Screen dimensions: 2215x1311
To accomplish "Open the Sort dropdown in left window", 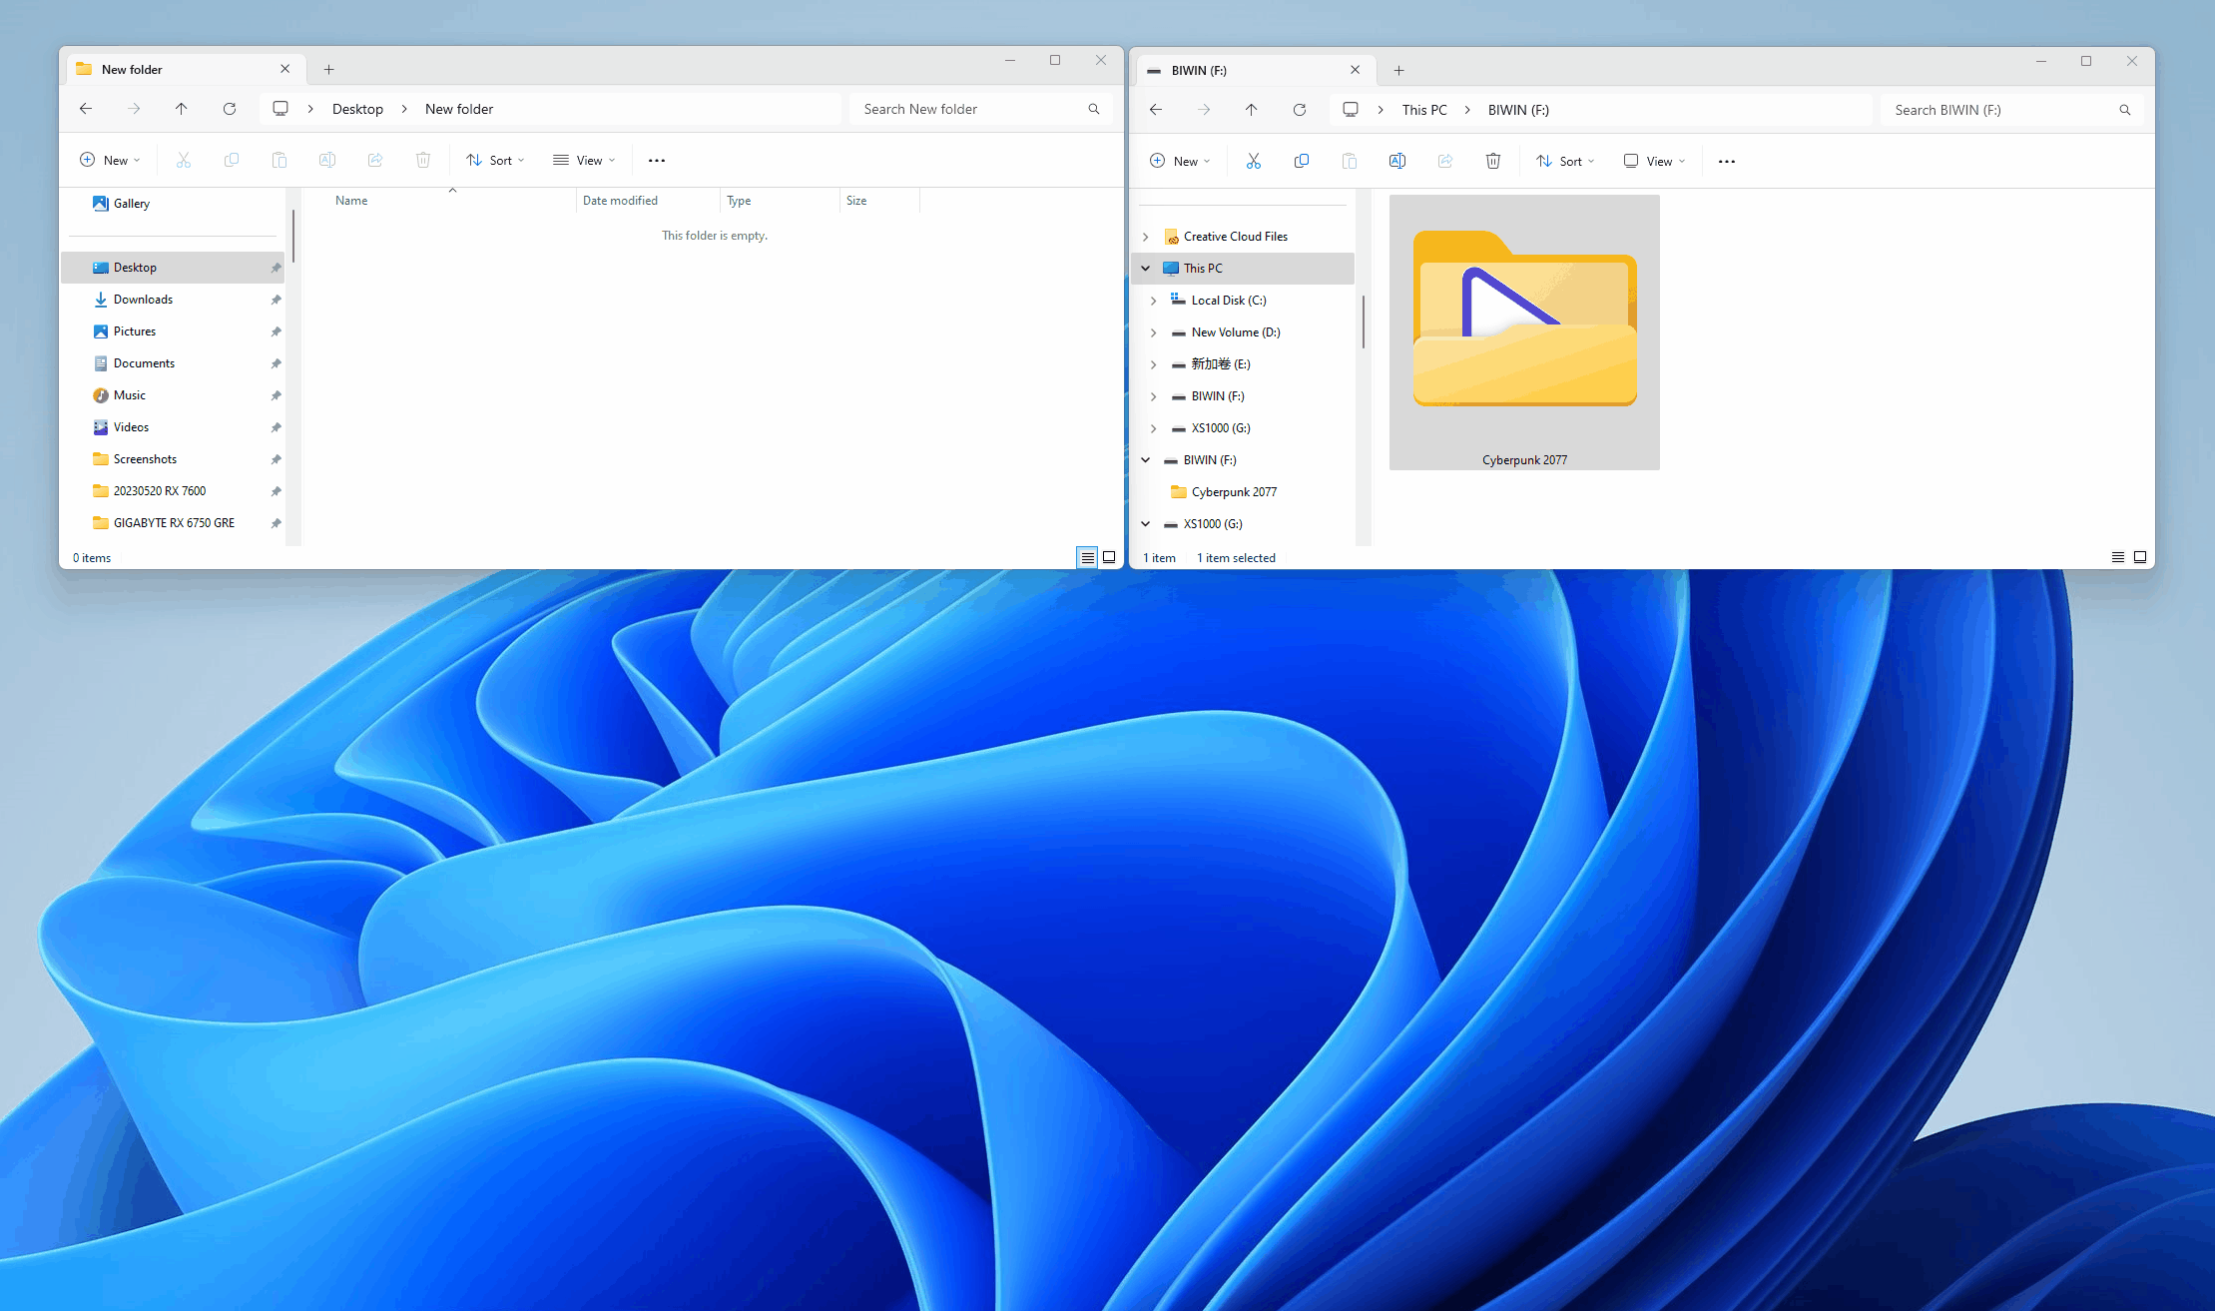I will pos(494,159).
